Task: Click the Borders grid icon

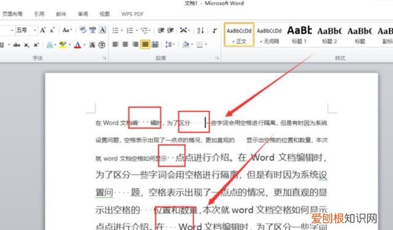Action: pos(200,45)
